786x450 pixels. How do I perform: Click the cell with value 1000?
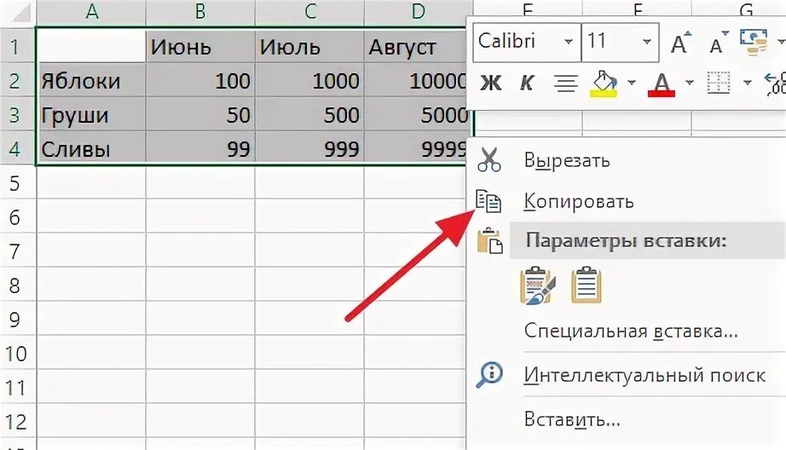(309, 80)
